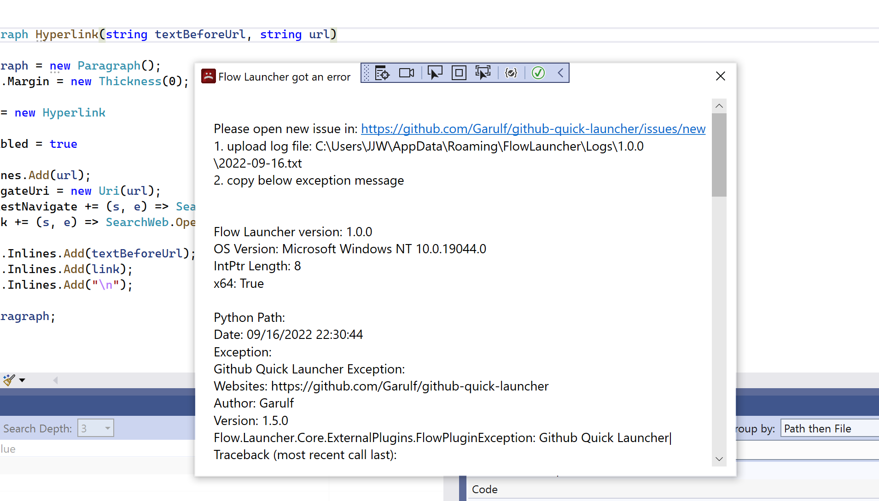The width and height of the screenshot is (879, 501).
Task: Click the 'Python Path:' line
Action: [x=249, y=318]
